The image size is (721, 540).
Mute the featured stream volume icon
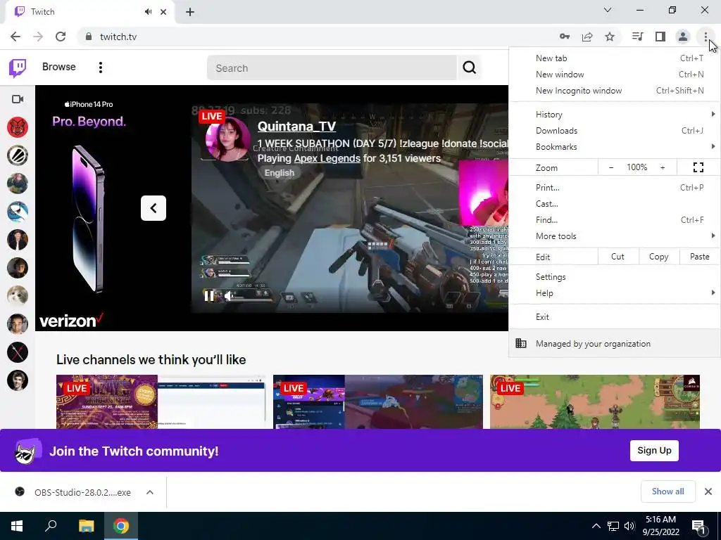tap(229, 296)
